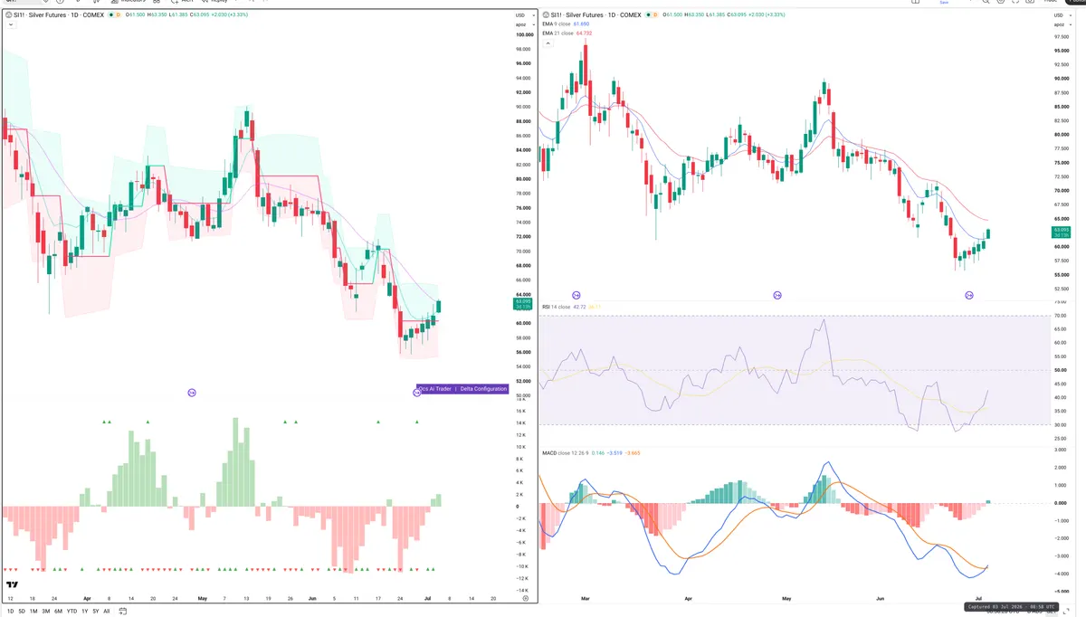
Task: Click the EMA 21 close red value label
Action: (x=584, y=33)
